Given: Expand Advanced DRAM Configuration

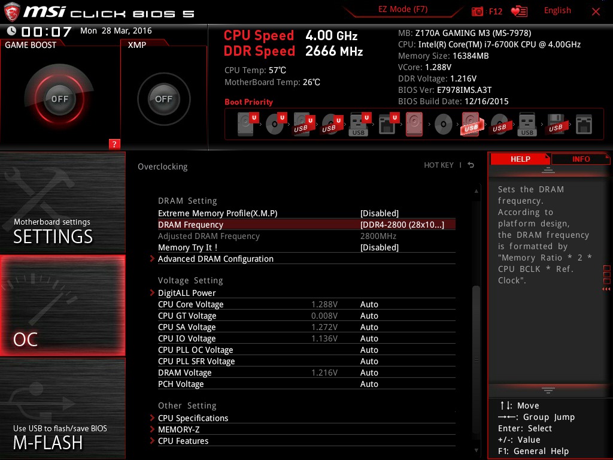Looking at the screenshot, I should tap(216, 259).
